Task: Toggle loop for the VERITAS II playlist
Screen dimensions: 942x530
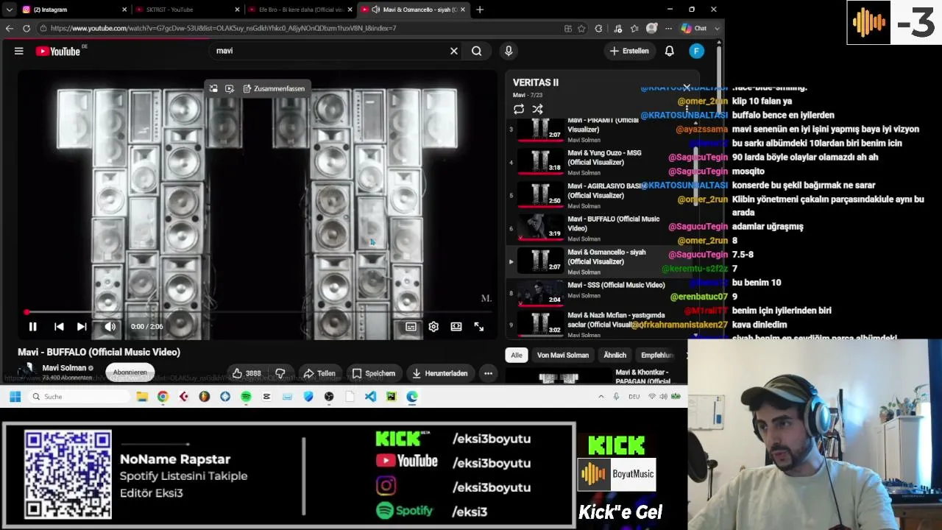Action: point(519,109)
